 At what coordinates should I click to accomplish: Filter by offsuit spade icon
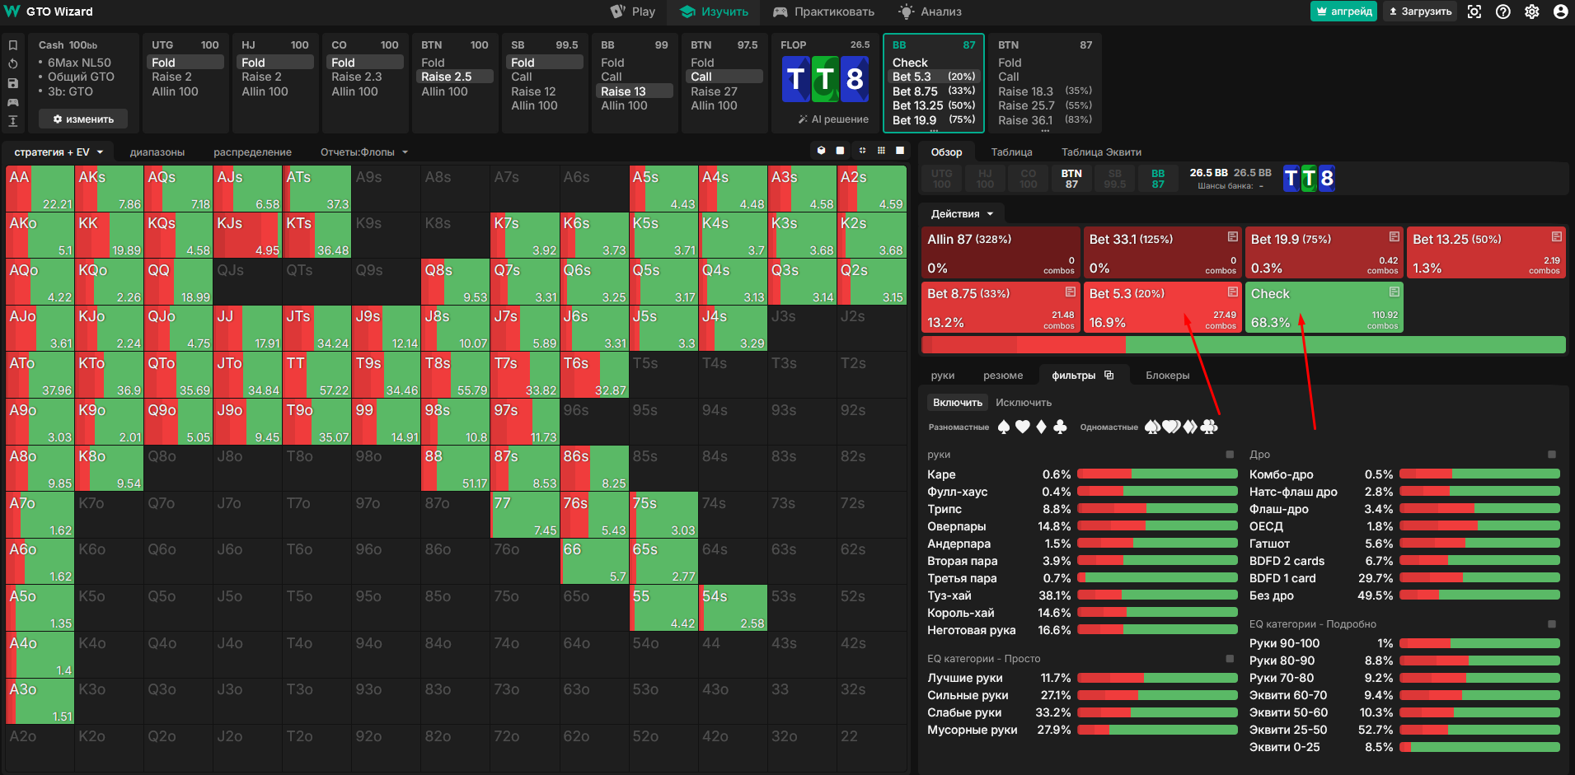[x=1003, y=427]
